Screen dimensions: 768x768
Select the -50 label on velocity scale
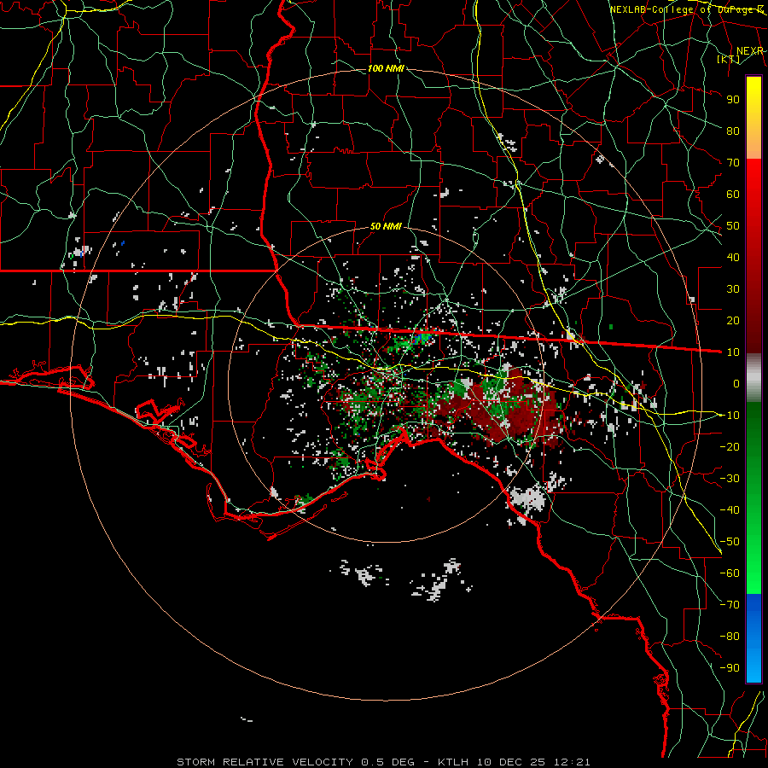(730, 542)
